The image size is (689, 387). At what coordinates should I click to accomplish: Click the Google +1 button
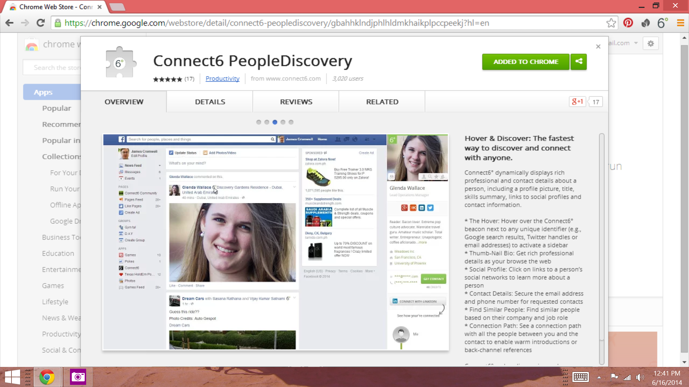point(577,102)
